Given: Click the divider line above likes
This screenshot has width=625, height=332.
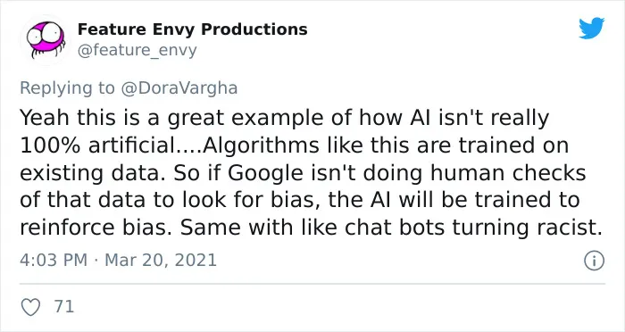Looking at the screenshot, I should click(x=312, y=284).
